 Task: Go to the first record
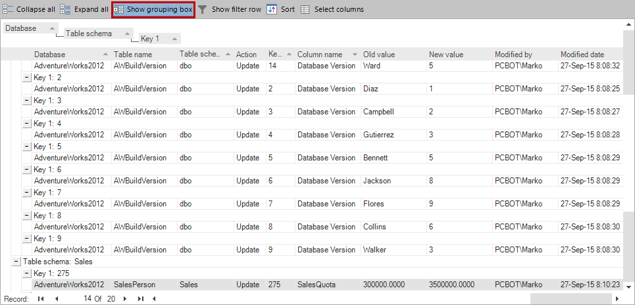[41, 299]
